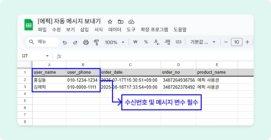Decrease font size with minus button

pos(226,42)
